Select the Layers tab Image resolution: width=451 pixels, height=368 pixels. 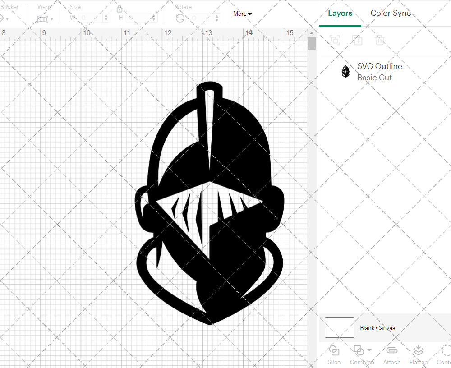340,13
